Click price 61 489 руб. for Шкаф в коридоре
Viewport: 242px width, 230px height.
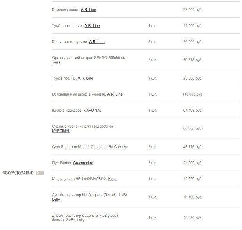click(193, 111)
